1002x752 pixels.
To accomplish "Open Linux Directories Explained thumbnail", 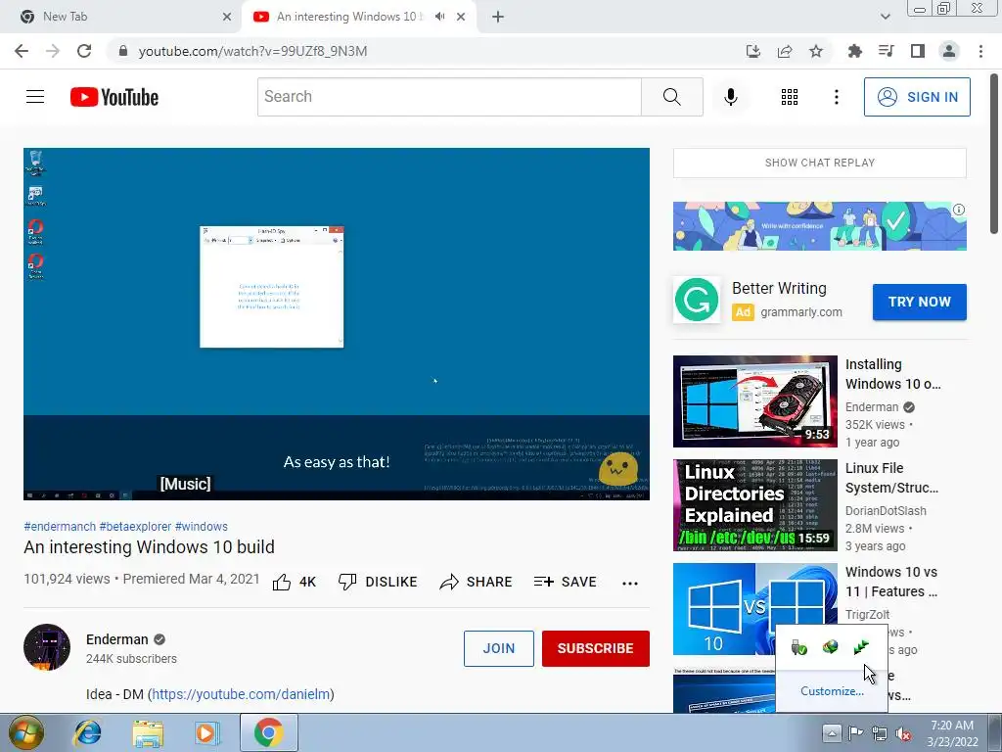I will [x=754, y=504].
